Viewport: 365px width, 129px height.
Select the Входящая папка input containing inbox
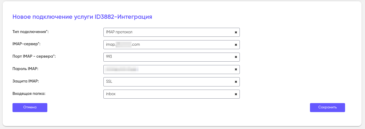point(167,94)
